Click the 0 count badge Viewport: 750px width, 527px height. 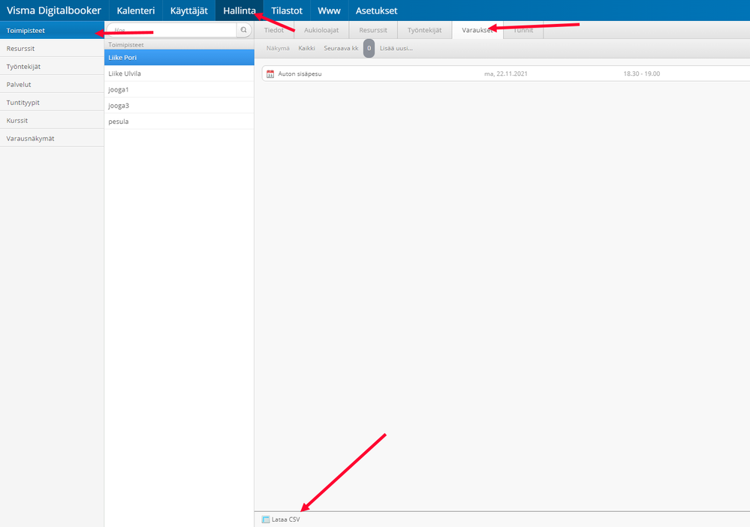(x=369, y=48)
